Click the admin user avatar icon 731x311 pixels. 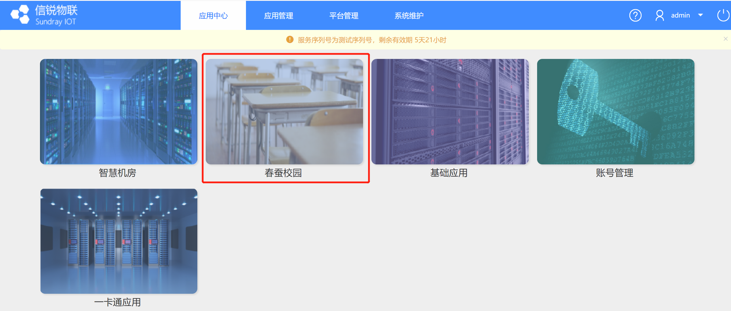coord(659,16)
